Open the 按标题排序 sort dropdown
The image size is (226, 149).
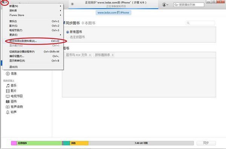(104, 55)
